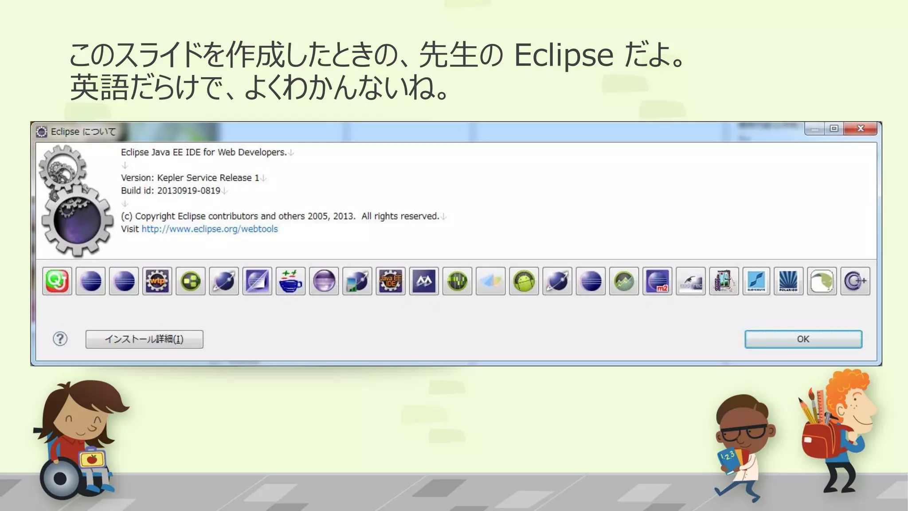
Task: Minimize the Eclipse について dialog
Action: tap(814, 129)
